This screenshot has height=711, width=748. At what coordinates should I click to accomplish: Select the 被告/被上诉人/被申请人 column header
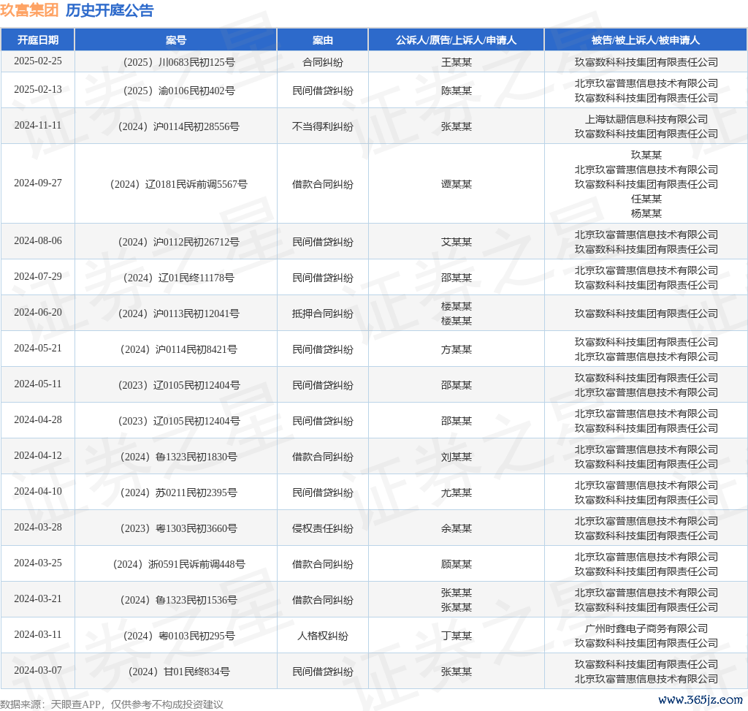click(646, 40)
